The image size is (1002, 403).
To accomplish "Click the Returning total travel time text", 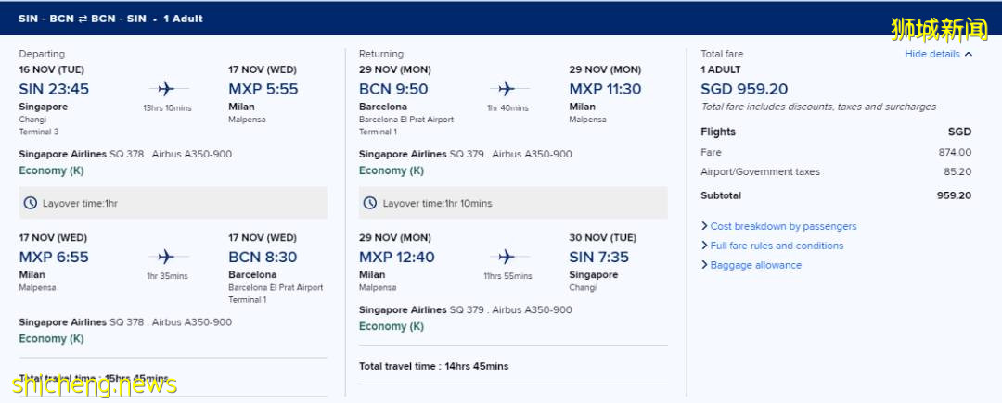I will pyautogui.click(x=433, y=366).
